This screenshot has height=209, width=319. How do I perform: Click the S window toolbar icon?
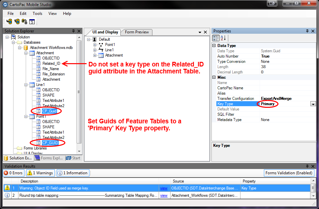(32, 22)
